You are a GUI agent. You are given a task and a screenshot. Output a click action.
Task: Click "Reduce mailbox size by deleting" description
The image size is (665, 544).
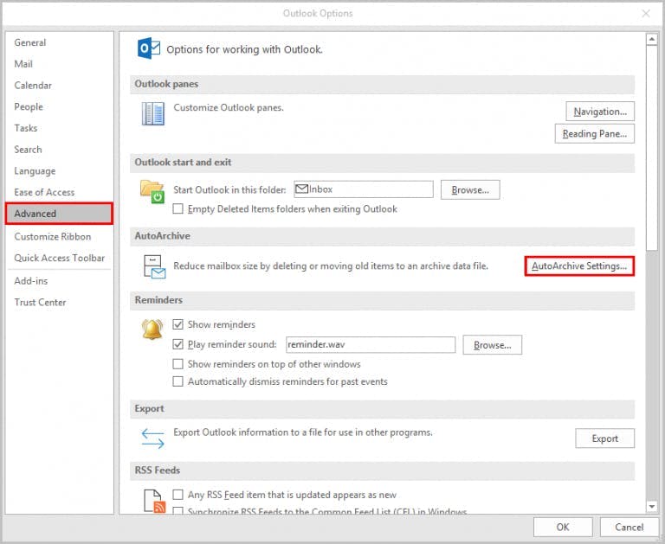pos(331,266)
